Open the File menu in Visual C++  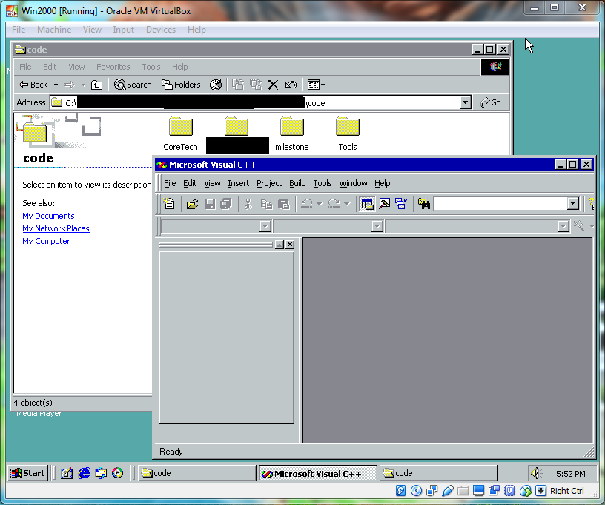170,183
